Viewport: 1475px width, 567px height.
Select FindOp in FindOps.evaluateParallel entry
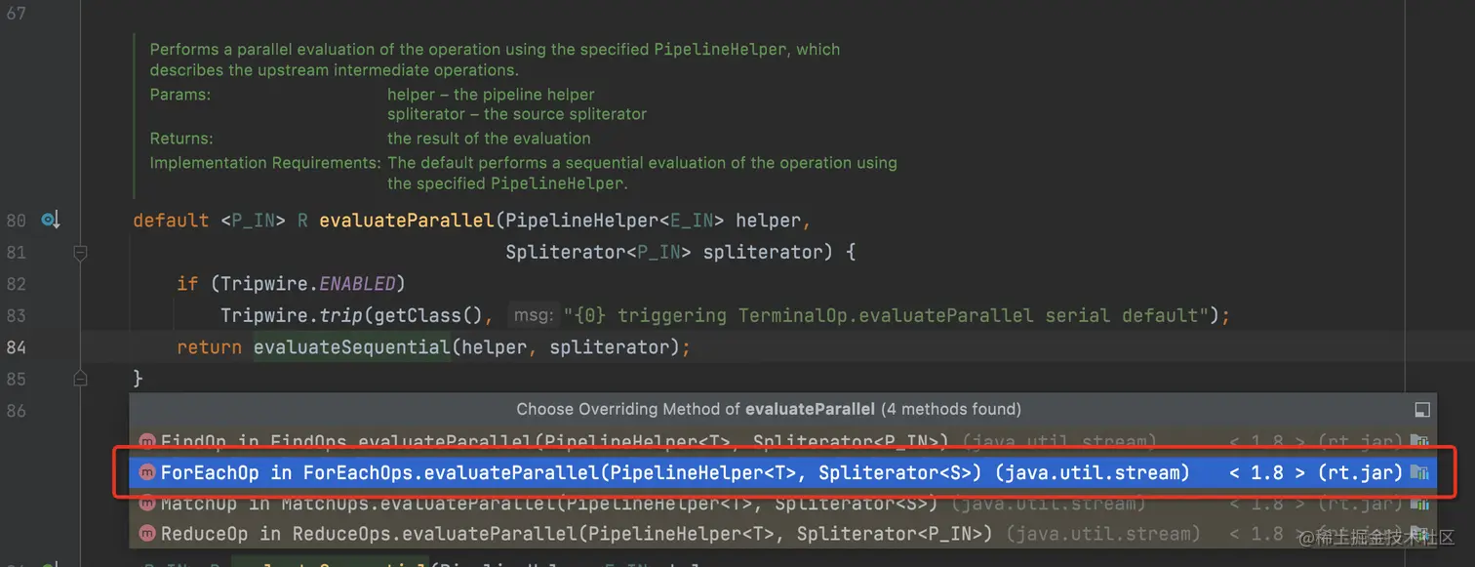[x=783, y=442]
